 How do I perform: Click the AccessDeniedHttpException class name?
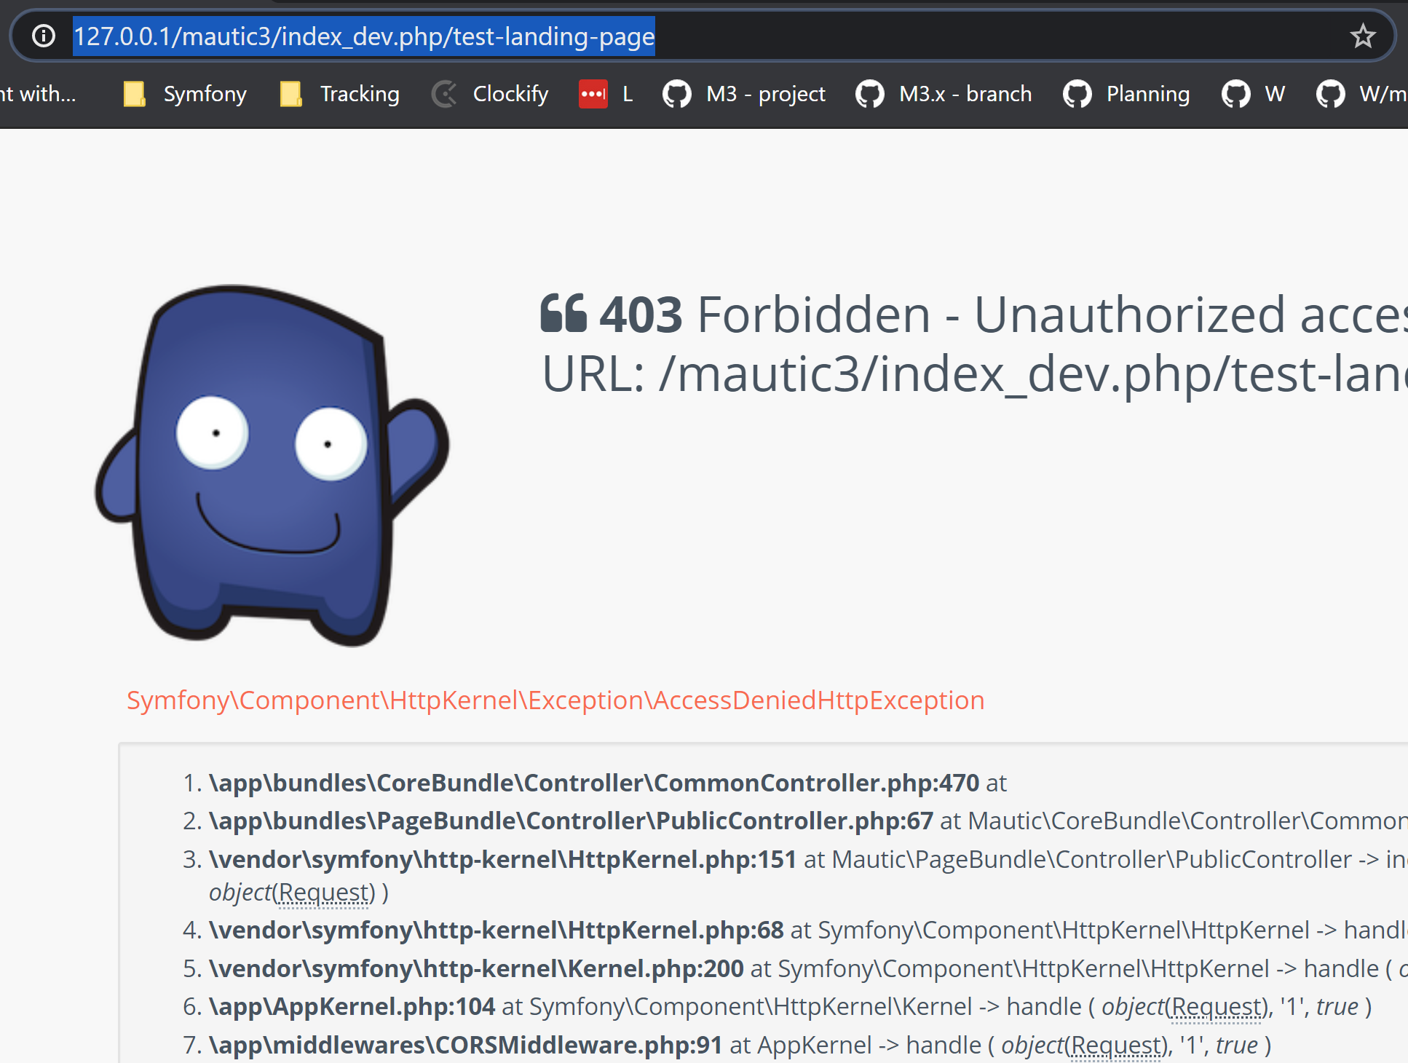tap(819, 700)
